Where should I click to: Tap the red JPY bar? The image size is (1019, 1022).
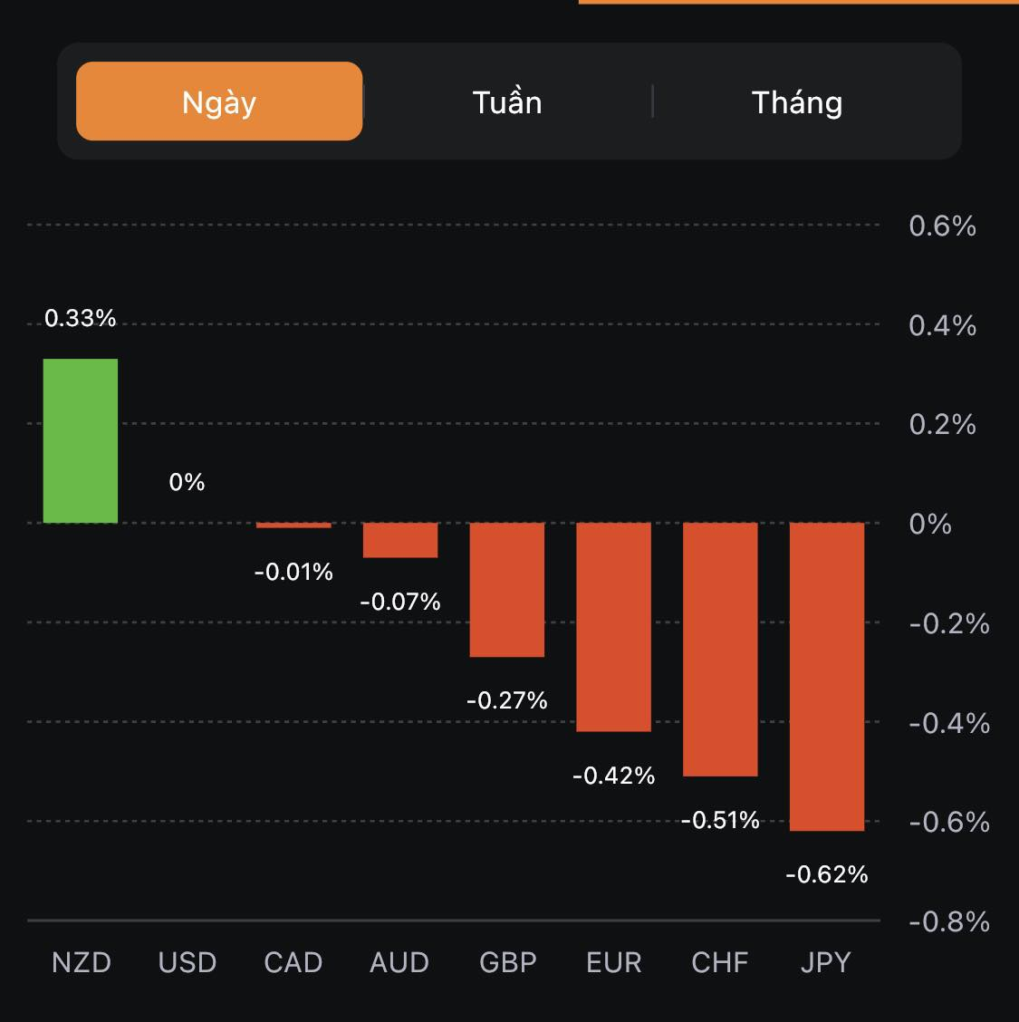(827, 676)
